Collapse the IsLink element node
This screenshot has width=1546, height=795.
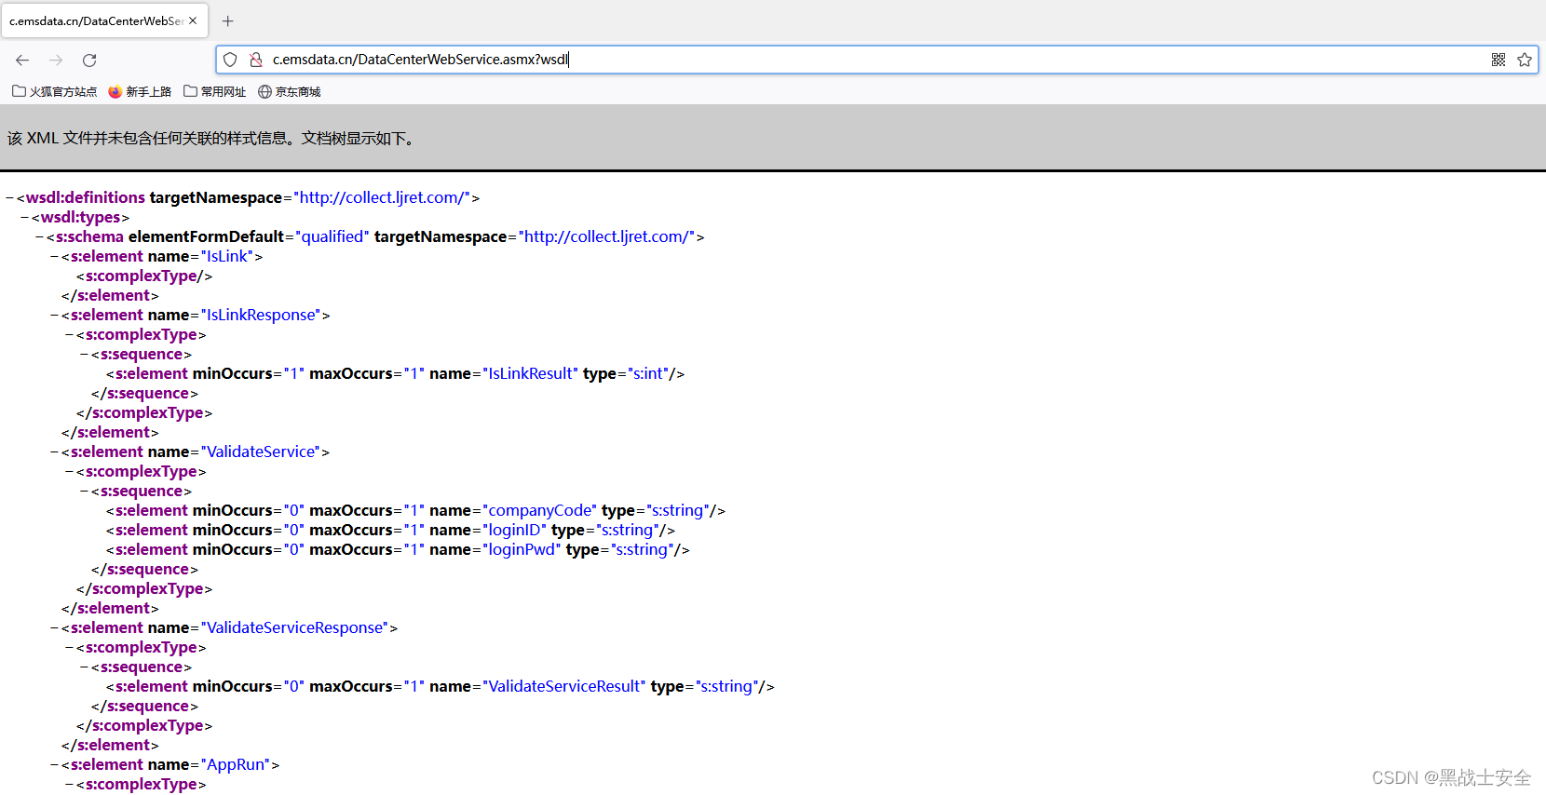[x=55, y=256]
